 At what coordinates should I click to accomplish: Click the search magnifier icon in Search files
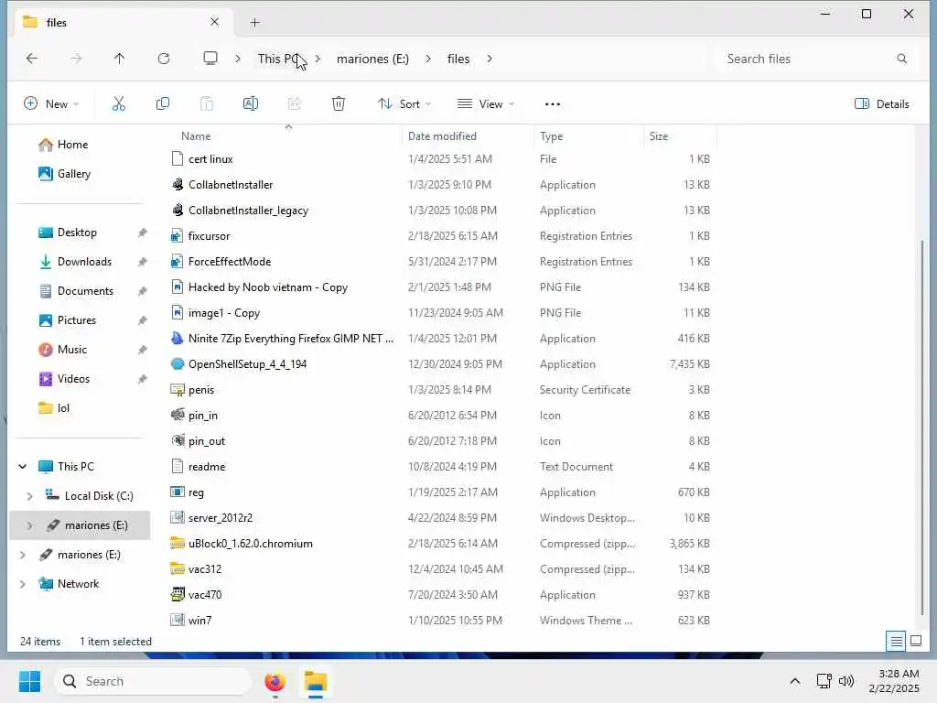(x=901, y=59)
